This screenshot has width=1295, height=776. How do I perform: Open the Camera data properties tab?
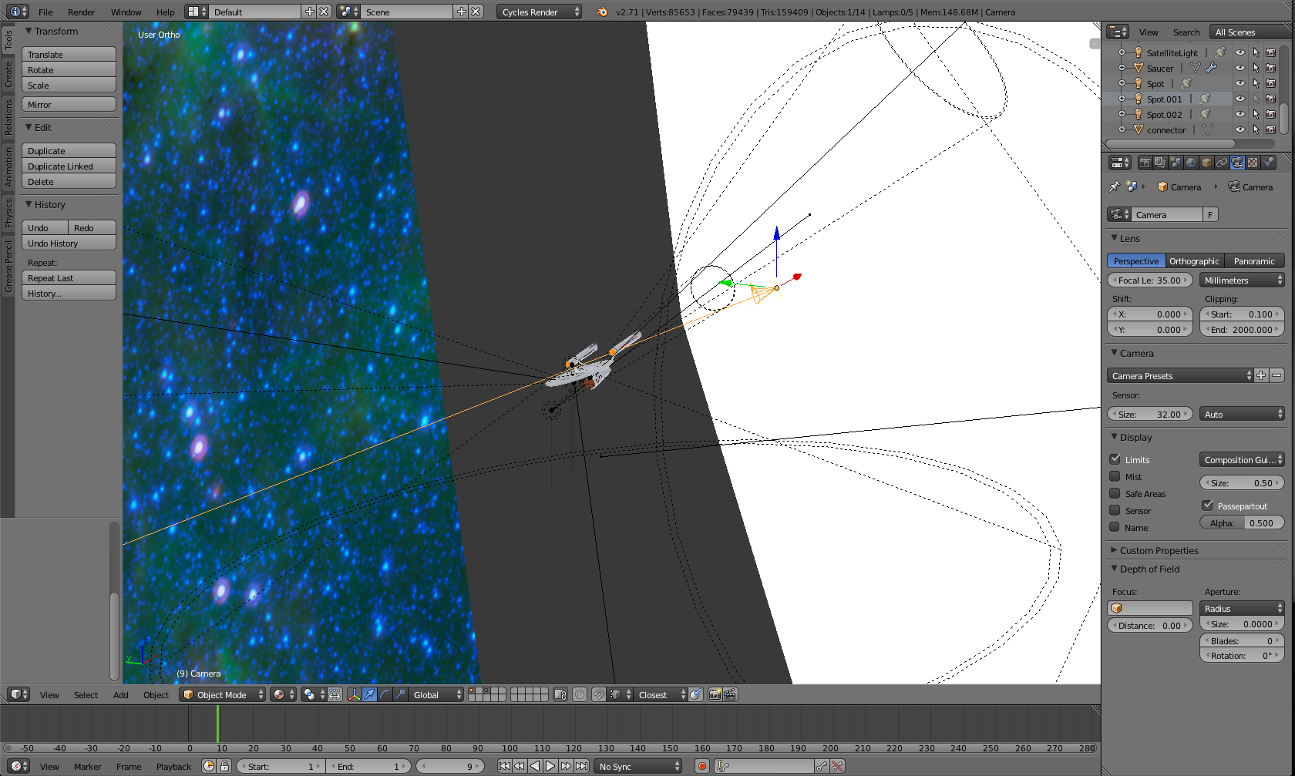click(1237, 163)
